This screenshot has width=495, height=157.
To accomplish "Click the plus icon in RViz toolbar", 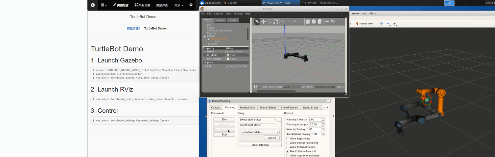I will point(382,24).
